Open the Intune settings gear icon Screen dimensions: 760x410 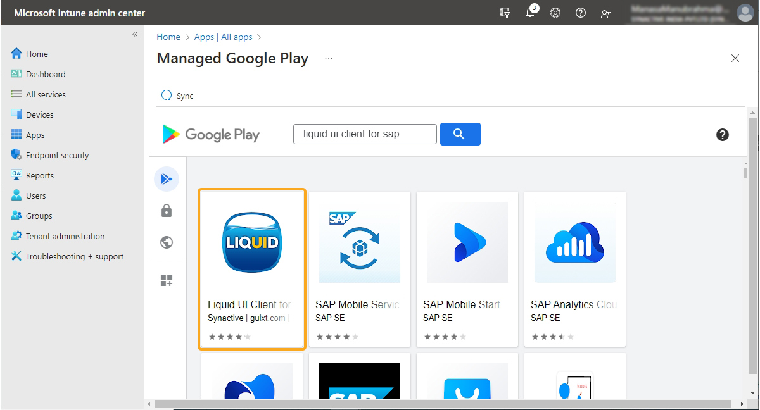point(555,13)
